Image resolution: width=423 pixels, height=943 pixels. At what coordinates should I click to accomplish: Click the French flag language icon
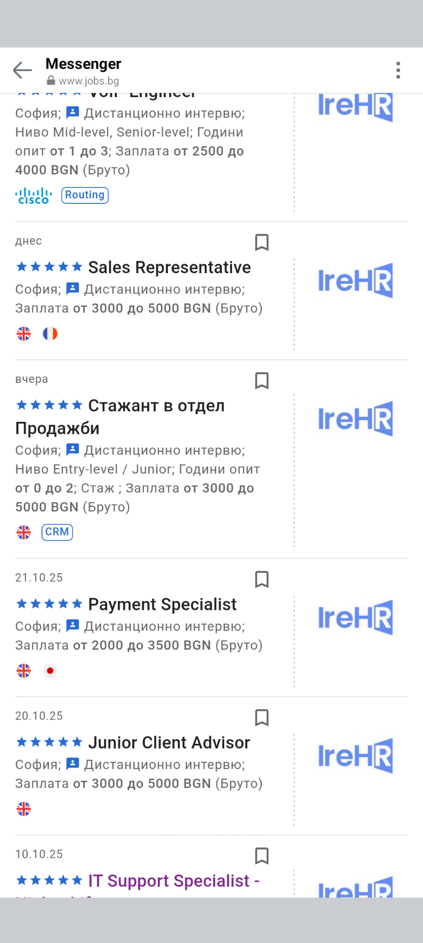click(x=50, y=334)
